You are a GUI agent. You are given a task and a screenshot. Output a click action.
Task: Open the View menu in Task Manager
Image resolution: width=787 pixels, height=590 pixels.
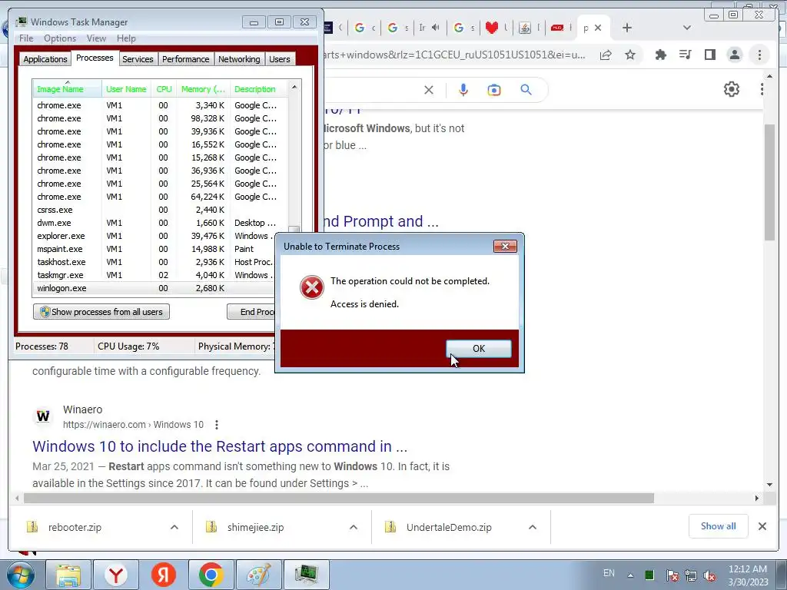pos(96,38)
